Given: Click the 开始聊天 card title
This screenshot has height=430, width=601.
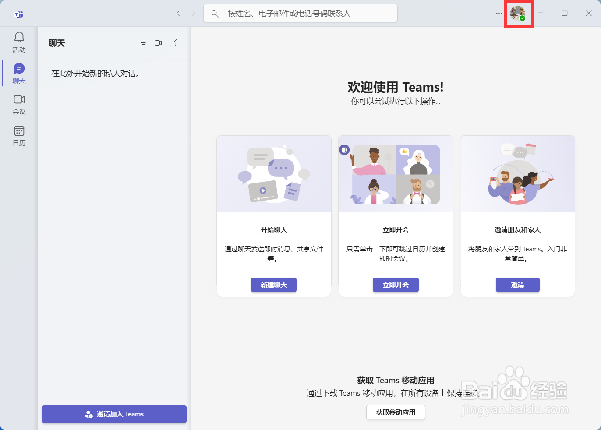Looking at the screenshot, I should click(274, 230).
